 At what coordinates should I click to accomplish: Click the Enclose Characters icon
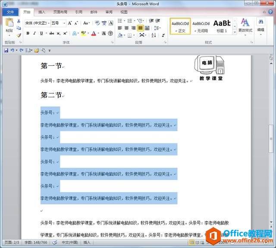[110, 33]
